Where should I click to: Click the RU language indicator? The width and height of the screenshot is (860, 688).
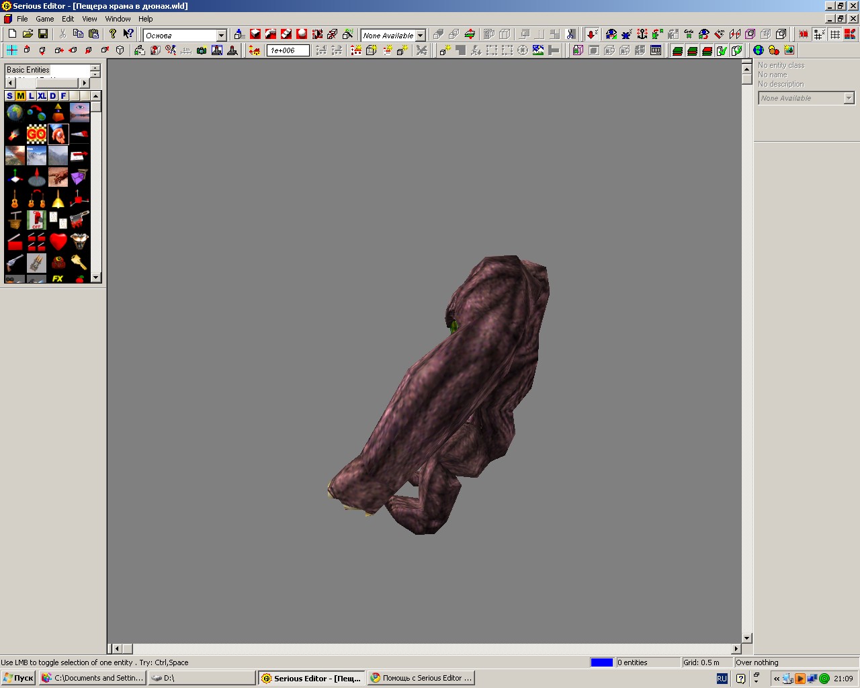722,679
